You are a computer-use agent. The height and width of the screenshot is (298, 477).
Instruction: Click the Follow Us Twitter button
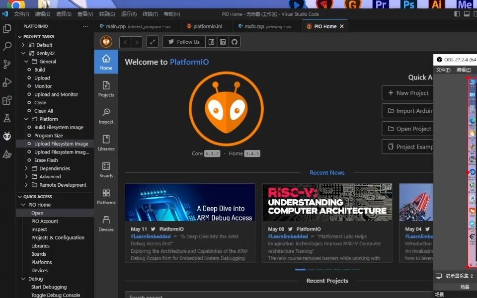[x=184, y=42]
